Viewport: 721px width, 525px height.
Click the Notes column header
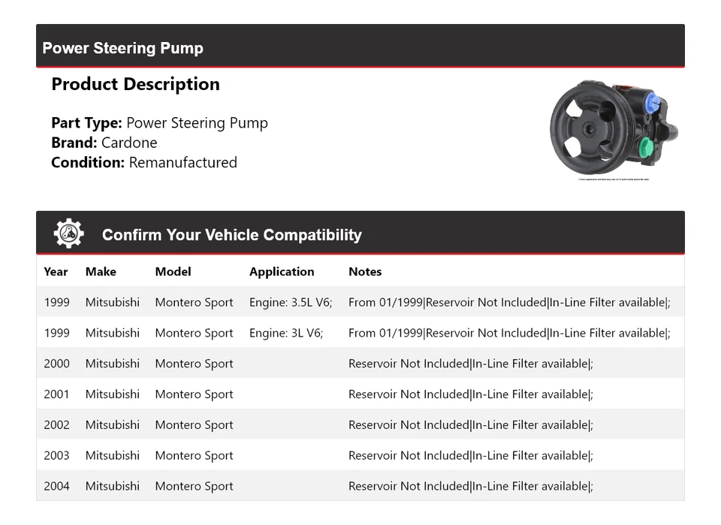tap(365, 272)
